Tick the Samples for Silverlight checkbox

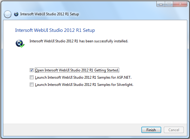32,85
